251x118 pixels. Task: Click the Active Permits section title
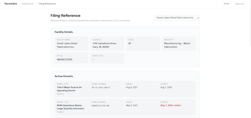coord(64,76)
